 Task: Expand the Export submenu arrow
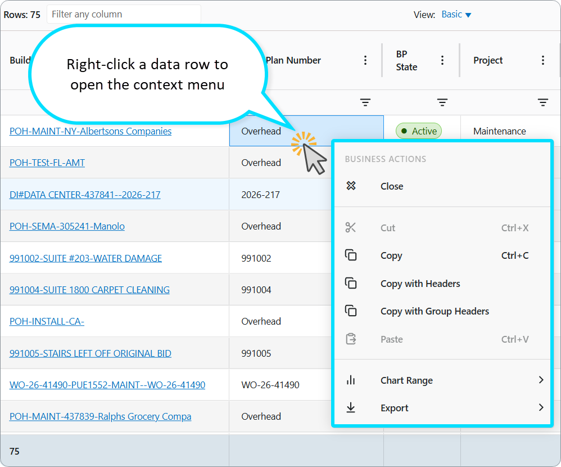coord(541,407)
